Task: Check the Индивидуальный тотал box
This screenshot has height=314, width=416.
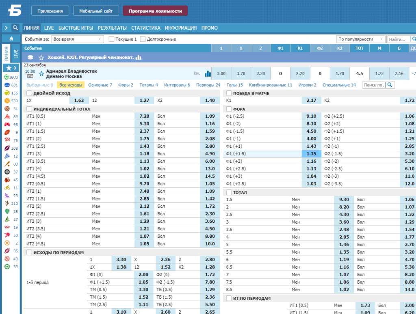Action: click(29, 109)
